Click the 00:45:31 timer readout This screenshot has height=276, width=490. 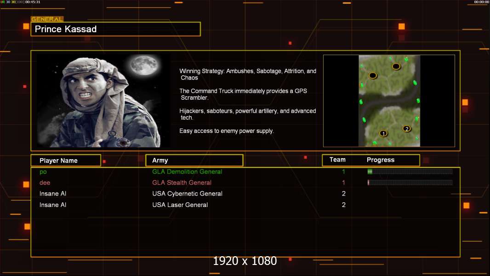[x=33, y=2]
